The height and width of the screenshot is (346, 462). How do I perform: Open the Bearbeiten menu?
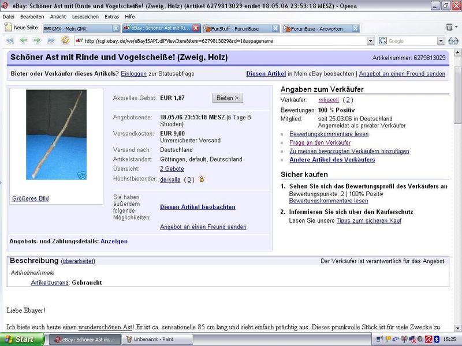pos(32,17)
